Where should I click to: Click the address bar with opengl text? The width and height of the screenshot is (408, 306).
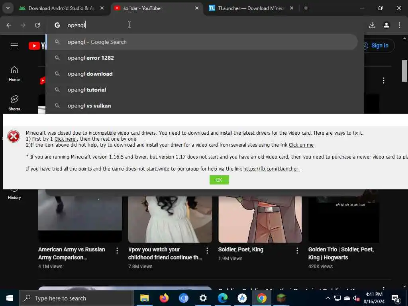pos(204,25)
